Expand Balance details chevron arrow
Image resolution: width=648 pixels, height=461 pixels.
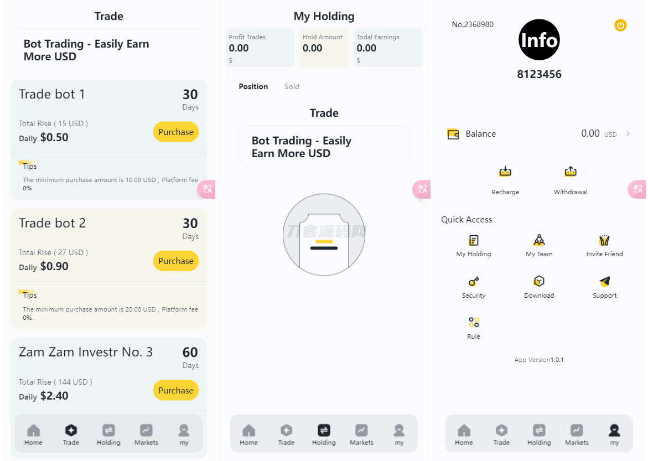click(x=628, y=134)
